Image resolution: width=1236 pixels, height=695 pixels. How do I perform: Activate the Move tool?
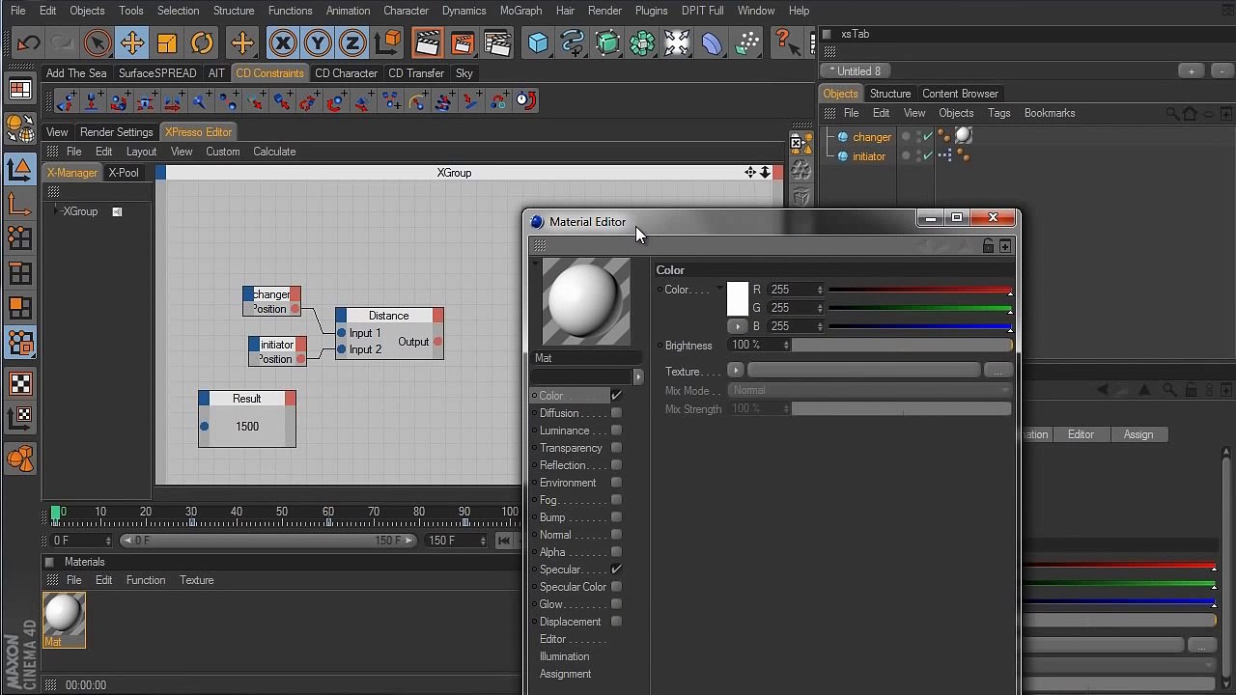point(132,42)
